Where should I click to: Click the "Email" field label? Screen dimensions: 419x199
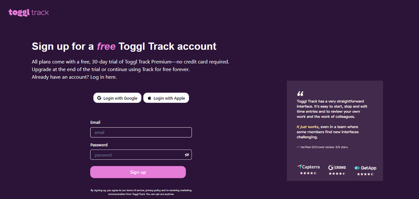(x=95, y=122)
